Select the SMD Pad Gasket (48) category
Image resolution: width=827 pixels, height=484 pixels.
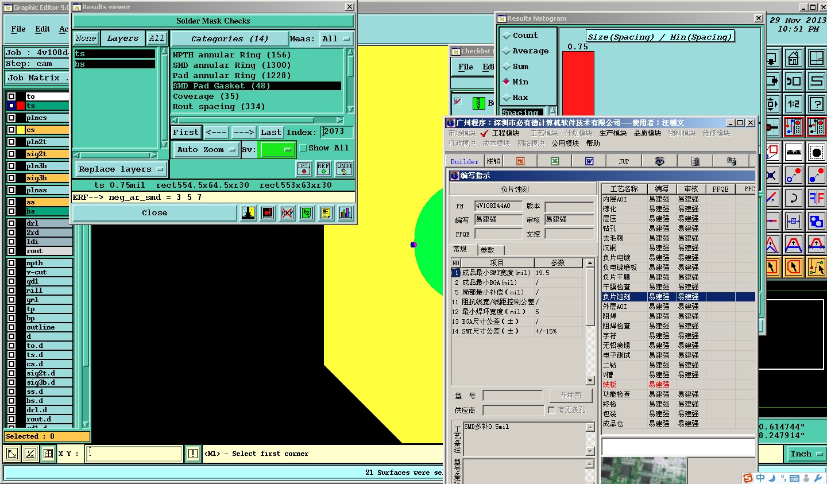[x=257, y=86]
